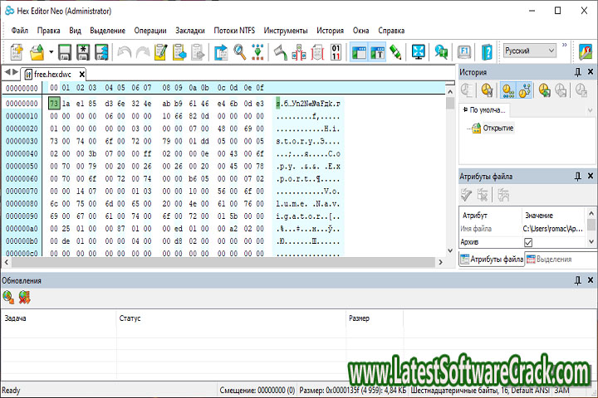Screen dimensions: 598x398
Task: Click the Fill bucket icon
Action: (x=281, y=52)
